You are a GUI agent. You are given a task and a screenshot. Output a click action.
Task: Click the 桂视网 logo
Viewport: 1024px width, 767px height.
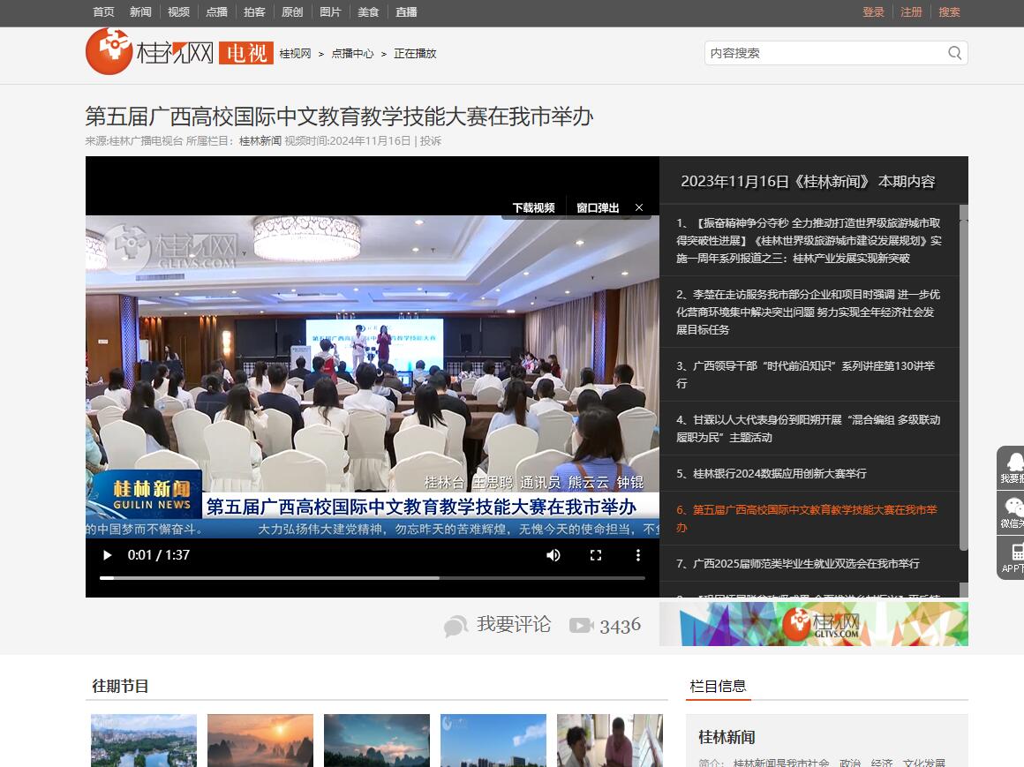click(x=150, y=52)
